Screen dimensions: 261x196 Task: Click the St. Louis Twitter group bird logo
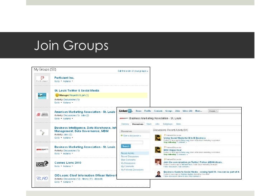coord(42,96)
